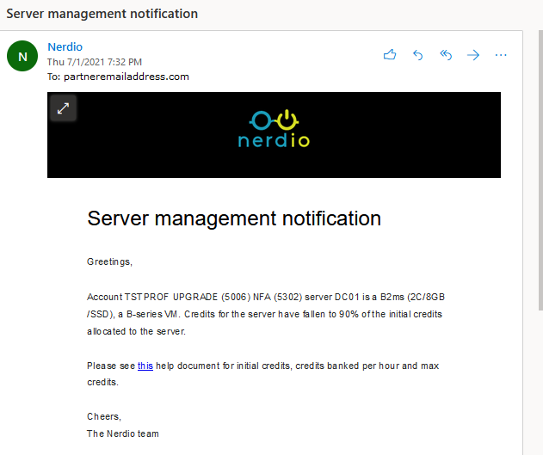543x455 pixels.
Task: Click the email subject title at top
Action: point(102,14)
